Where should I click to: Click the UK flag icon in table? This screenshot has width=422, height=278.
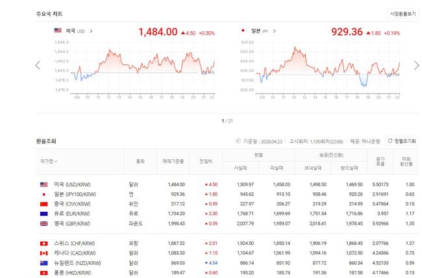pyautogui.click(x=43, y=223)
